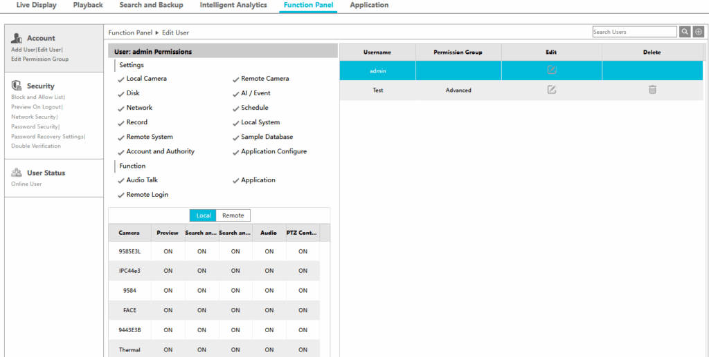Click the edit icon for Test user
Screen dimensions: 709x357
pyautogui.click(x=551, y=90)
